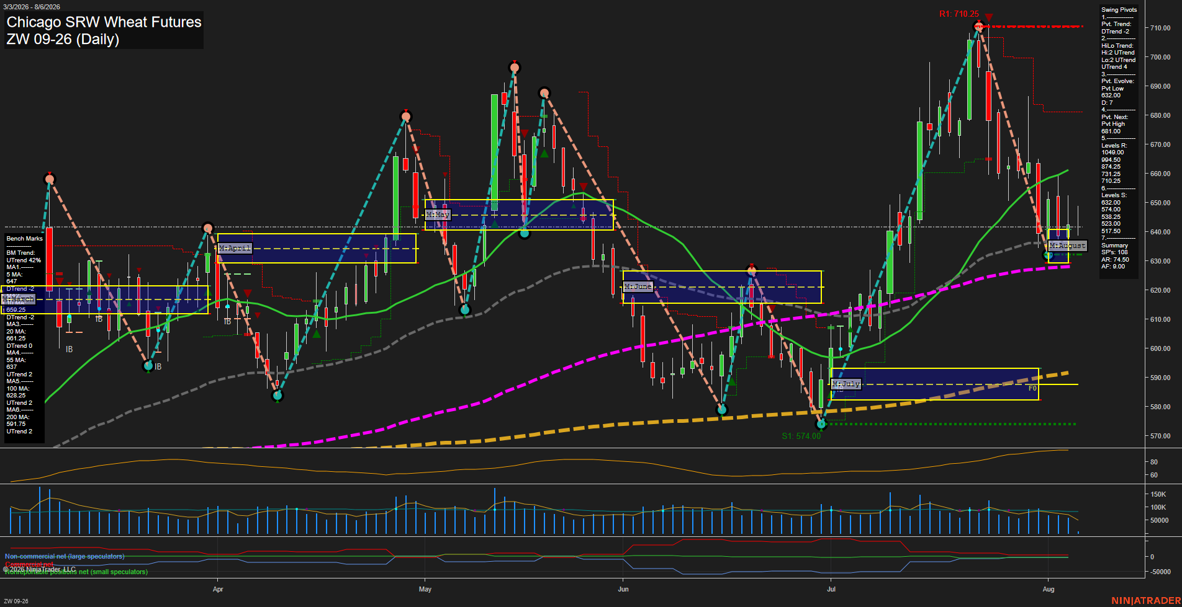This screenshot has width=1182, height=607.
Task: Click 'Pvt. Trend:' in the Swing Pivots panel
Action: (1116, 24)
